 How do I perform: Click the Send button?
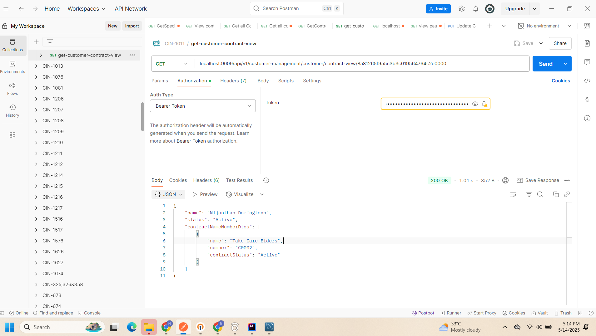point(546,64)
